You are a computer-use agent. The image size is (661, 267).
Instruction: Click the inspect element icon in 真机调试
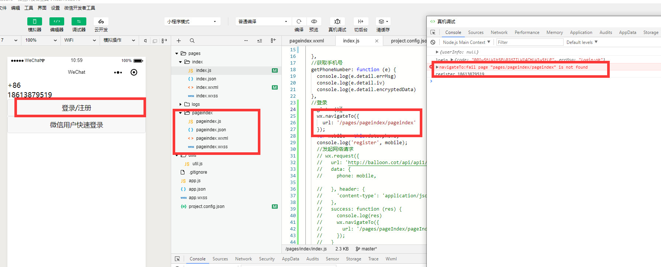[433, 32]
